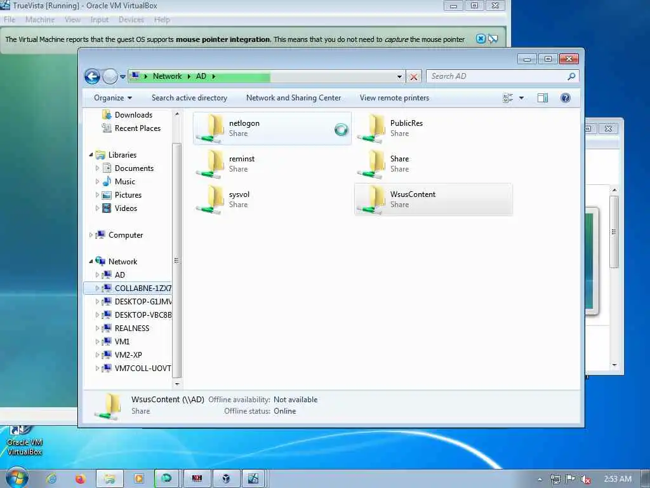Click the search magnifier icon
The image size is (650, 488).
571,76
